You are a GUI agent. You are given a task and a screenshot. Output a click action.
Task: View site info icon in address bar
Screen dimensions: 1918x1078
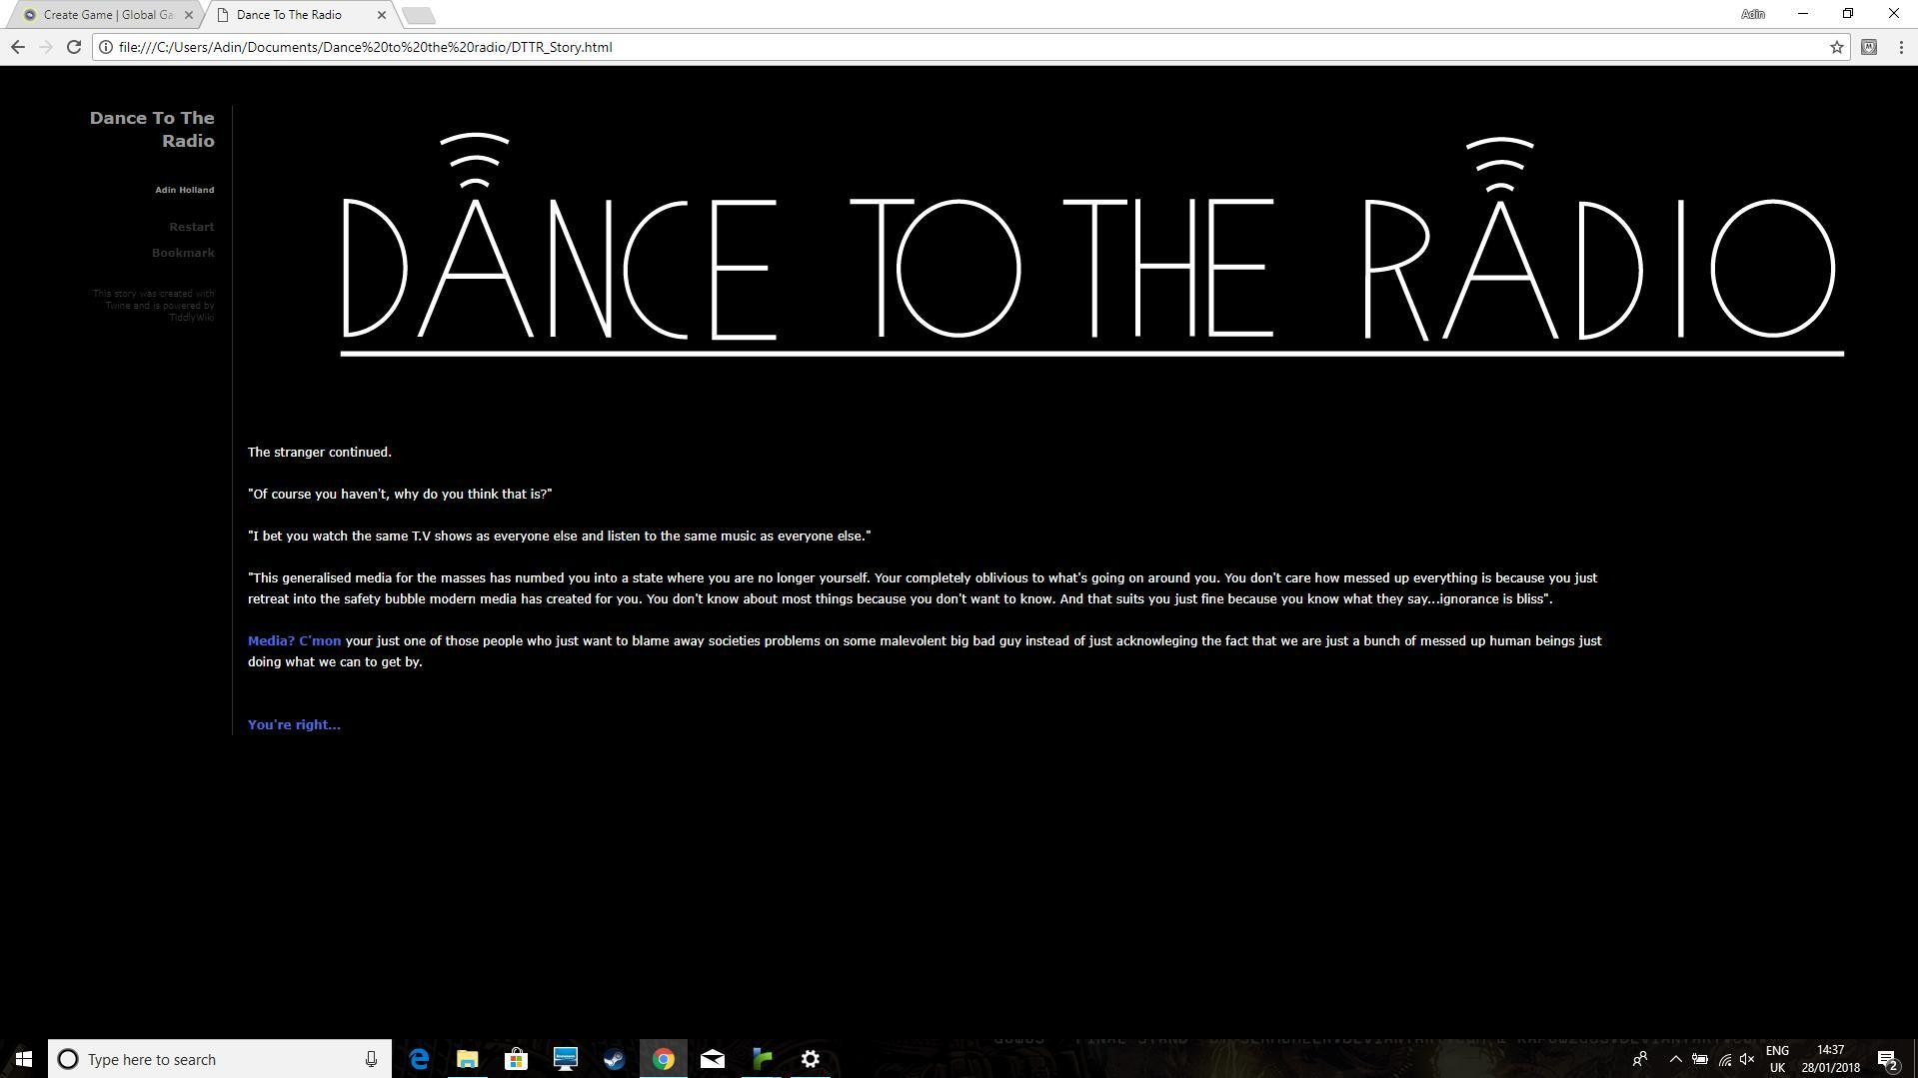[106, 47]
